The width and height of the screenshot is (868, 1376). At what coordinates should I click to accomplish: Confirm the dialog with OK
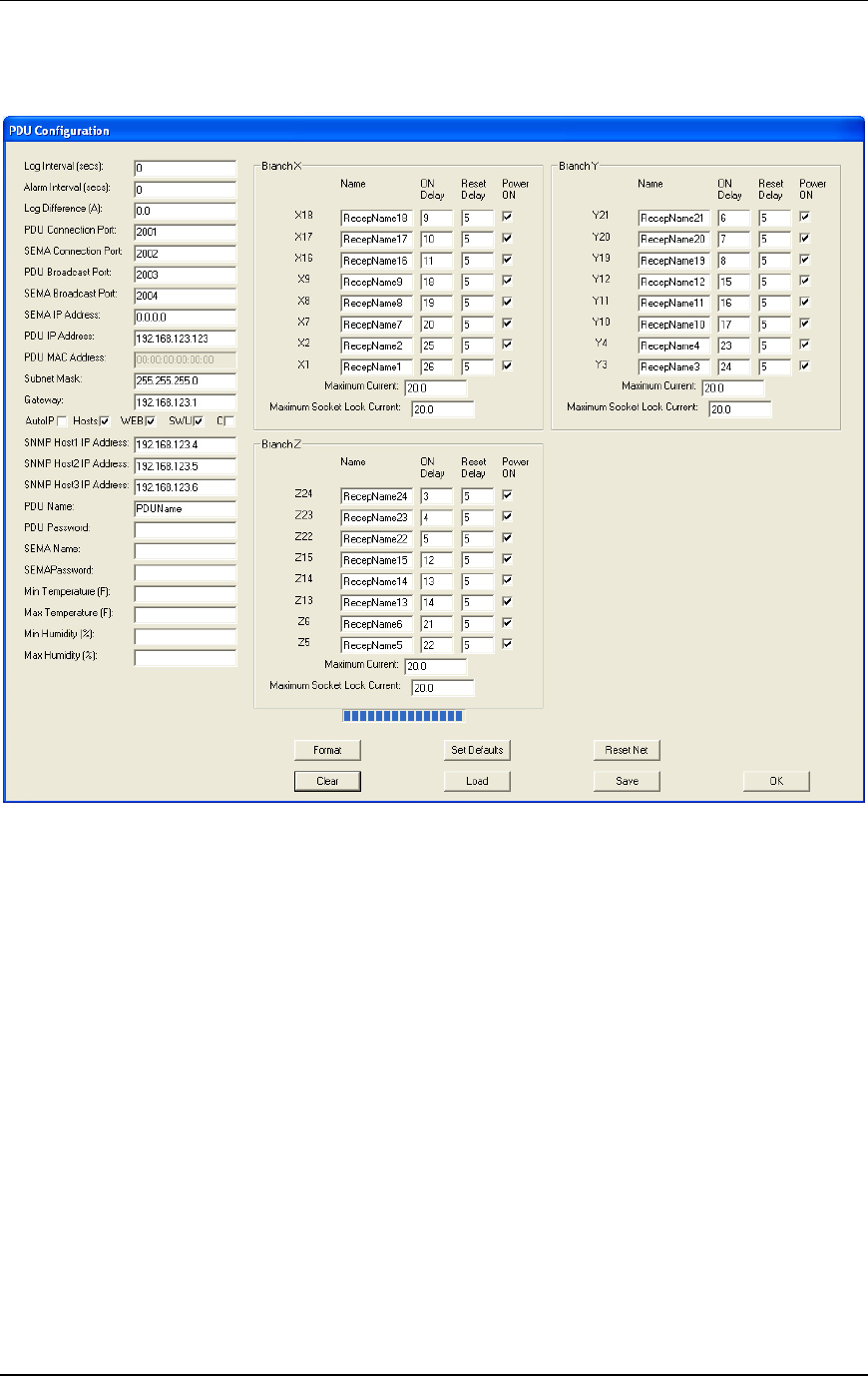(x=776, y=781)
